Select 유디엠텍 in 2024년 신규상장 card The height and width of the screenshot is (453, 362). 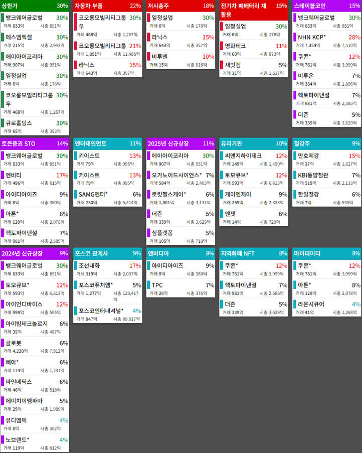coord(35,424)
